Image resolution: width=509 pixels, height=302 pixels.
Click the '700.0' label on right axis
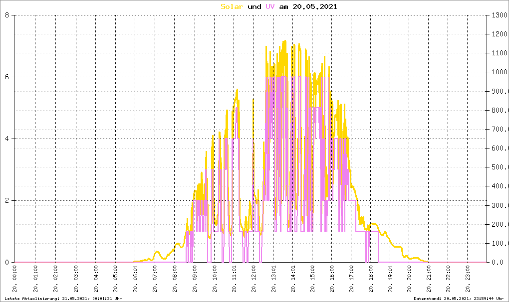pyautogui.click(x=500, y=129)
